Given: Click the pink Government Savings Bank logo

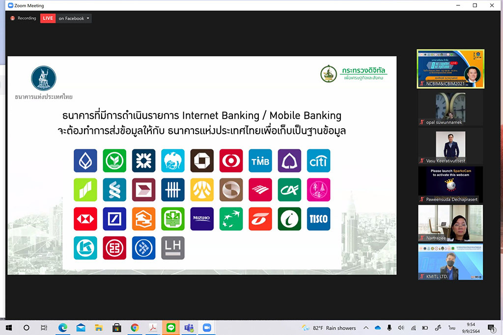Looking at the screenshot, I should [x=318, y=190].
